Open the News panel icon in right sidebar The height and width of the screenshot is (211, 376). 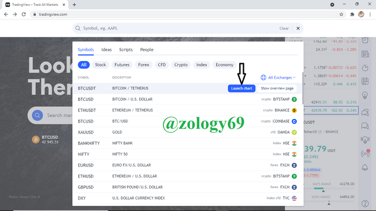365,54
